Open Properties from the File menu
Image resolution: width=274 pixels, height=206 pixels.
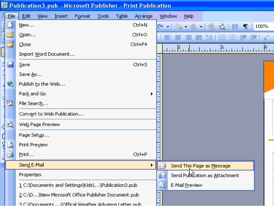pyautogui.click(x=81, y=175)
